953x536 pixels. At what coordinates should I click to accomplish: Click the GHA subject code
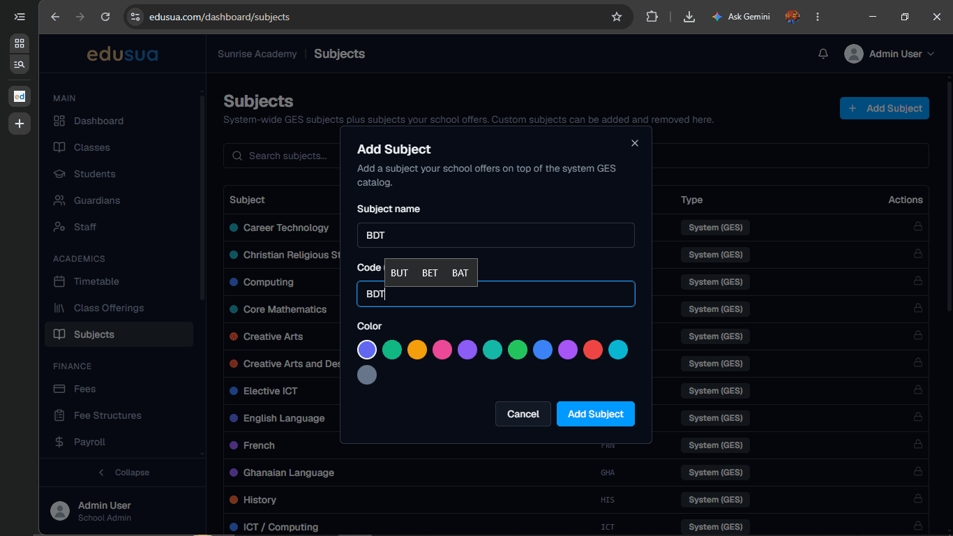point(608,472)
